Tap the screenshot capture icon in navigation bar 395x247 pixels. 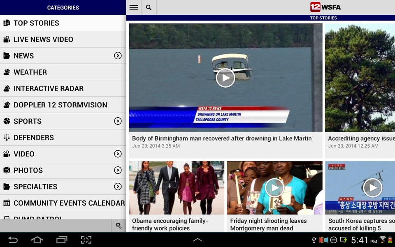pos(86,240)
